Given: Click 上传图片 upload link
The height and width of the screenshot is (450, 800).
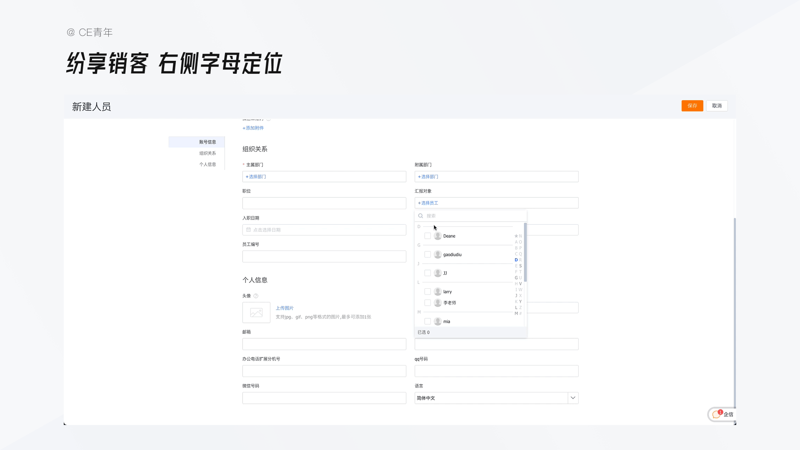Looking at the screenshot, I should [x=285, y=308].
